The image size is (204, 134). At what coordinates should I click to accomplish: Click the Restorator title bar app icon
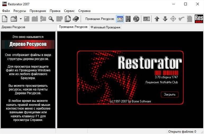[4, 4]
